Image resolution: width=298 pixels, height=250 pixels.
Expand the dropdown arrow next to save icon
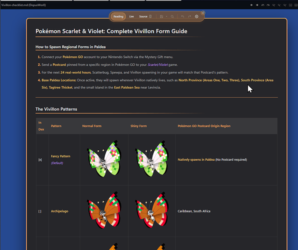[x=166, y=16]
